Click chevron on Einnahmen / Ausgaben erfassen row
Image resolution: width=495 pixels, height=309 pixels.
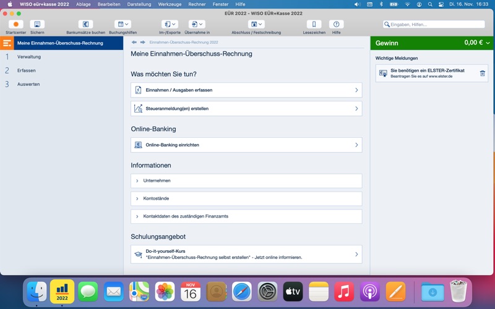coord(356,90)
